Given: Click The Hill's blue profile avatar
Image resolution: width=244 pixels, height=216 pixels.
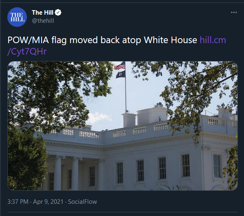Looking at the screenshot, I should pos(17,17).
